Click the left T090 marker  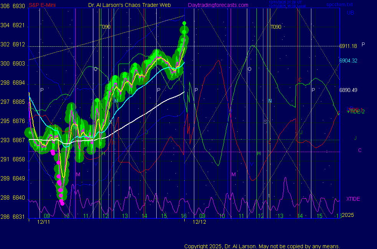pos(105,27)
